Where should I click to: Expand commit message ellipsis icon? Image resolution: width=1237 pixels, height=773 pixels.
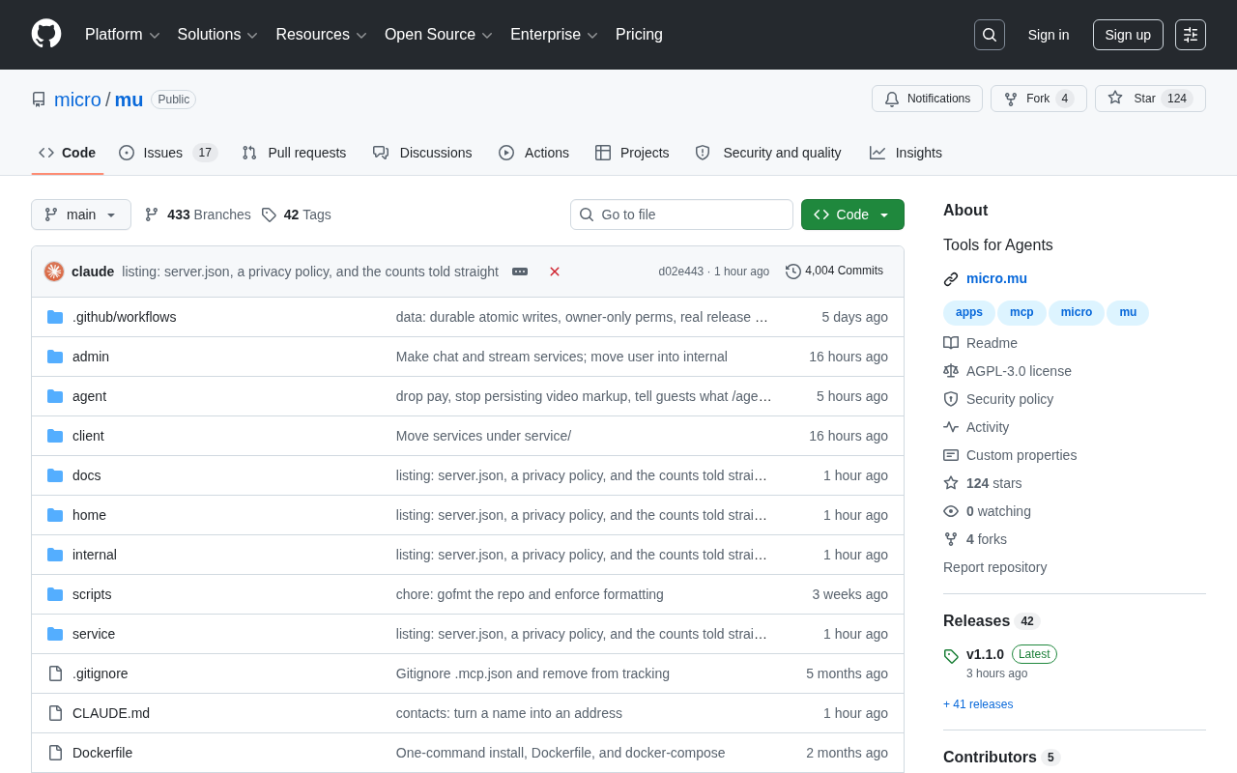520,272
